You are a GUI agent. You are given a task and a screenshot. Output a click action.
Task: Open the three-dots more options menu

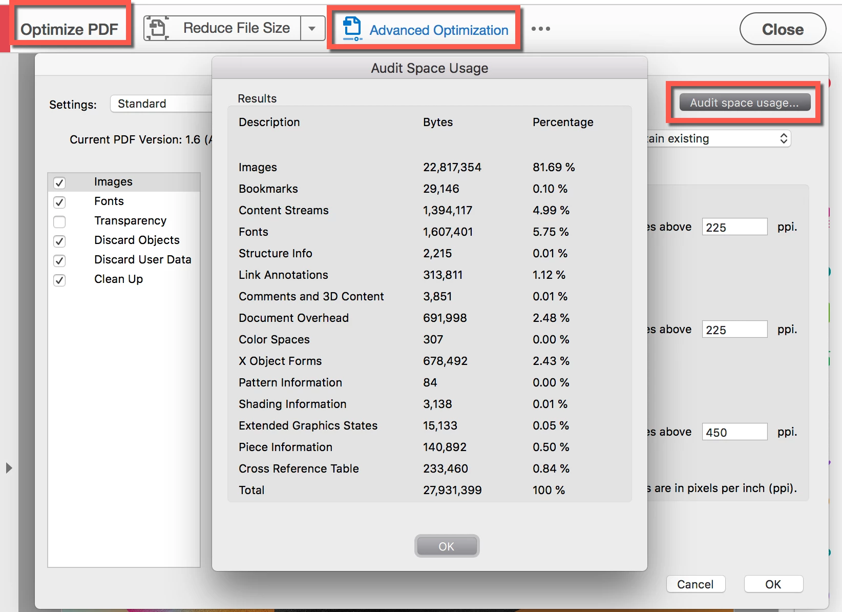[541, 29]
